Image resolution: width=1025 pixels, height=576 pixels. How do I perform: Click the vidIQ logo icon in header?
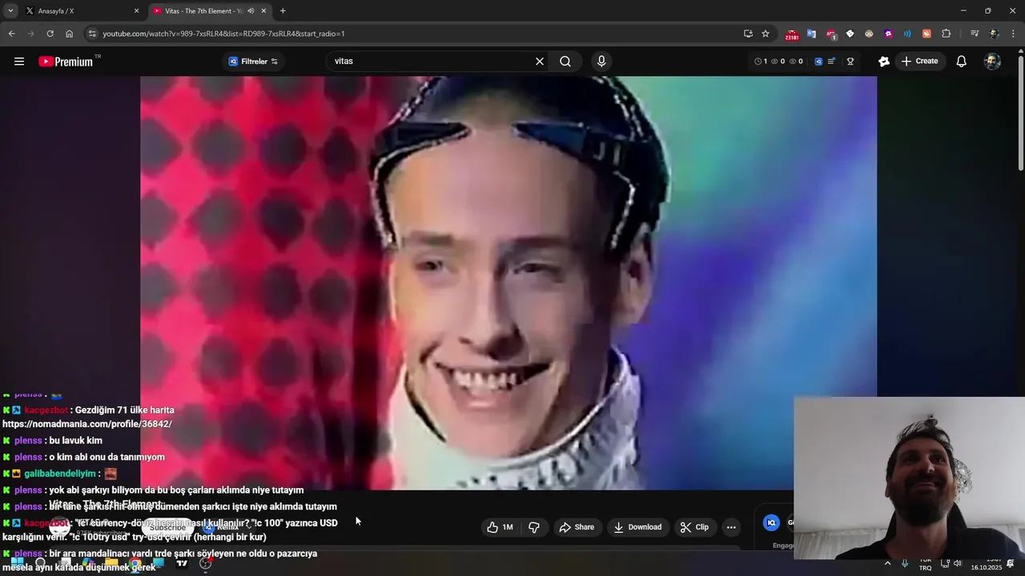point(818,62)
